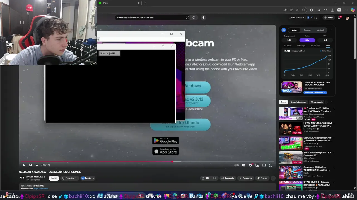
Task: Click the Remix button
Action: tap(86, 178)
